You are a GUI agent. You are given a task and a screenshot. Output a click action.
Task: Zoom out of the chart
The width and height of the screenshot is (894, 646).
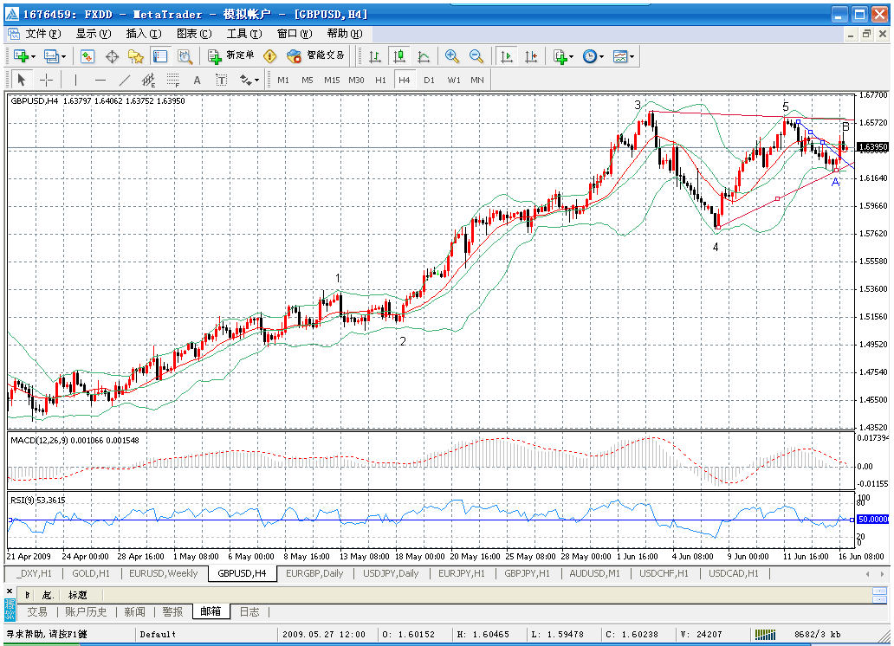(476, 56)
